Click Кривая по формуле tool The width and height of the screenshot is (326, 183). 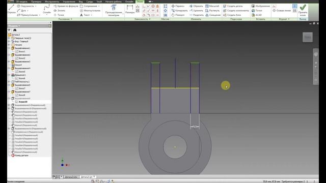pyautogui.click(x=66, y=6)
